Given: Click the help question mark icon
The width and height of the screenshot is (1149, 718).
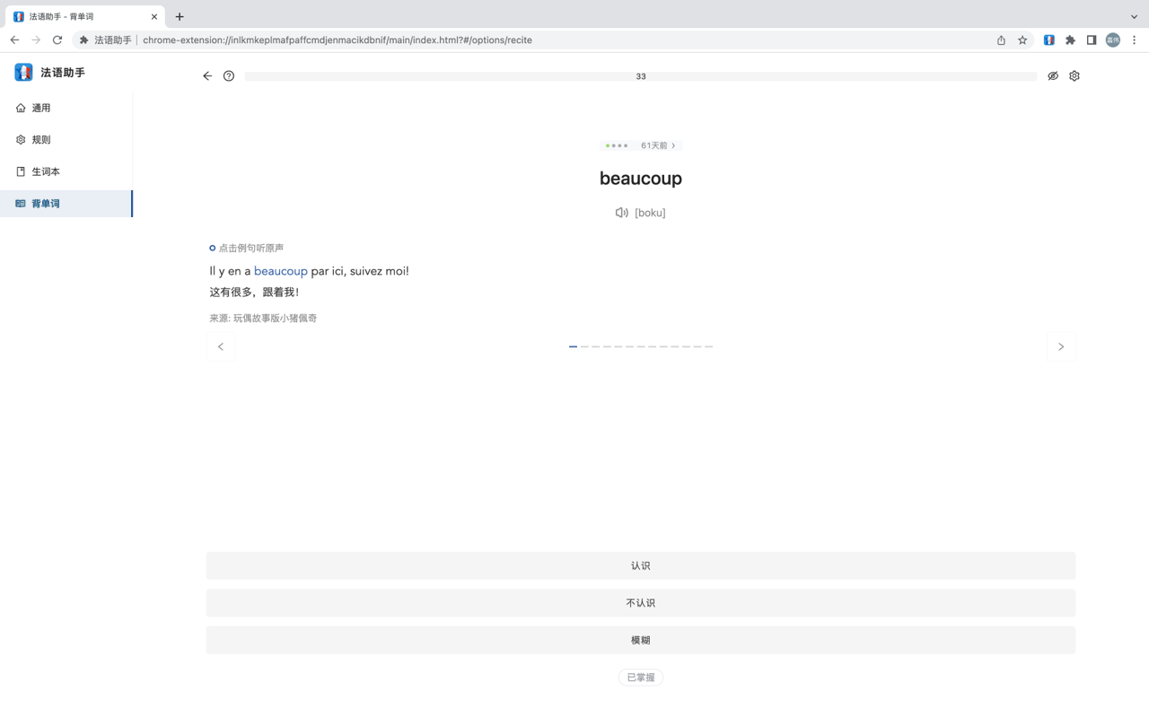Looking at the screenshot, I should (x=229, y=76).
